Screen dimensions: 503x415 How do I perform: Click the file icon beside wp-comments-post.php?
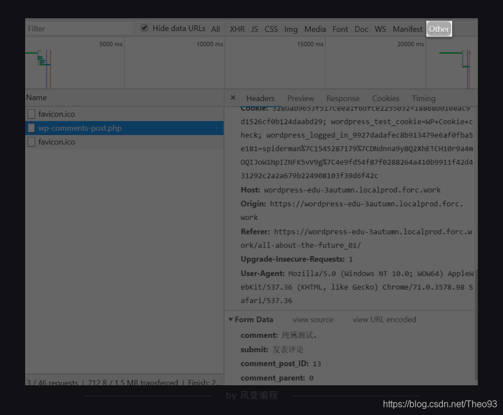click(x=31, y=128)
